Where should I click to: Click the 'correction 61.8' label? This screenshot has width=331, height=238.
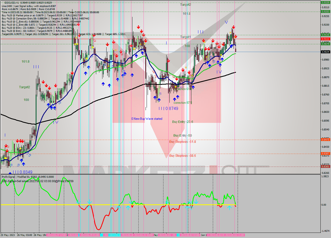183,89
